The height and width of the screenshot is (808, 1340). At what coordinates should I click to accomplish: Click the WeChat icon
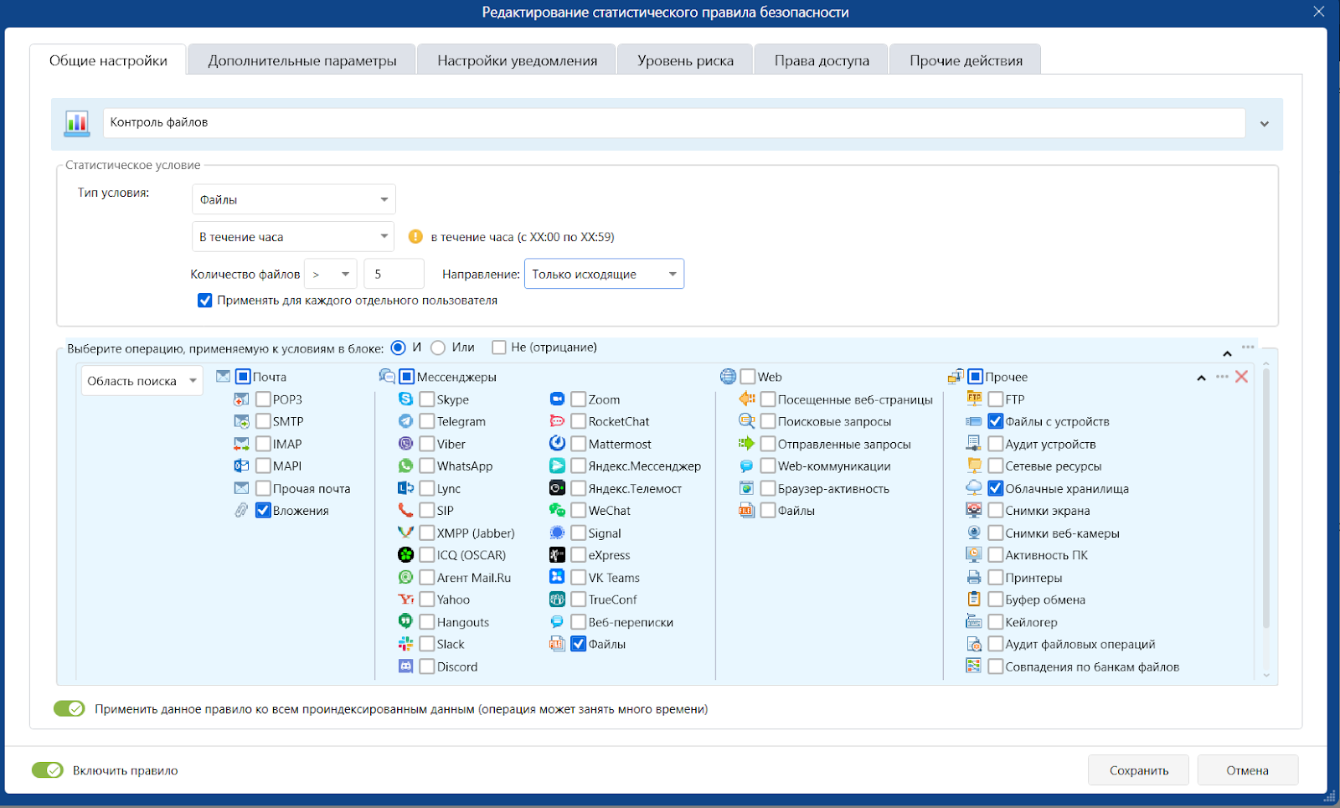click(557, 510)
